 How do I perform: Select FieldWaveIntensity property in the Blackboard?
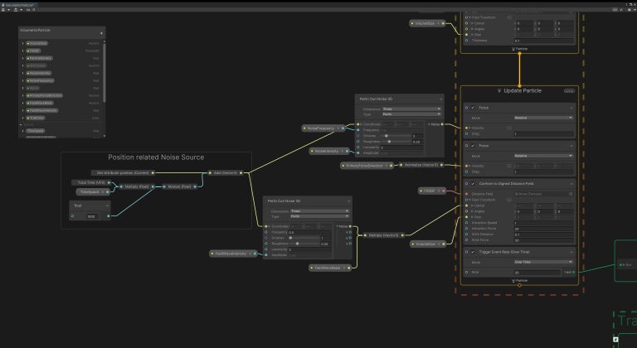coord(43,110)
